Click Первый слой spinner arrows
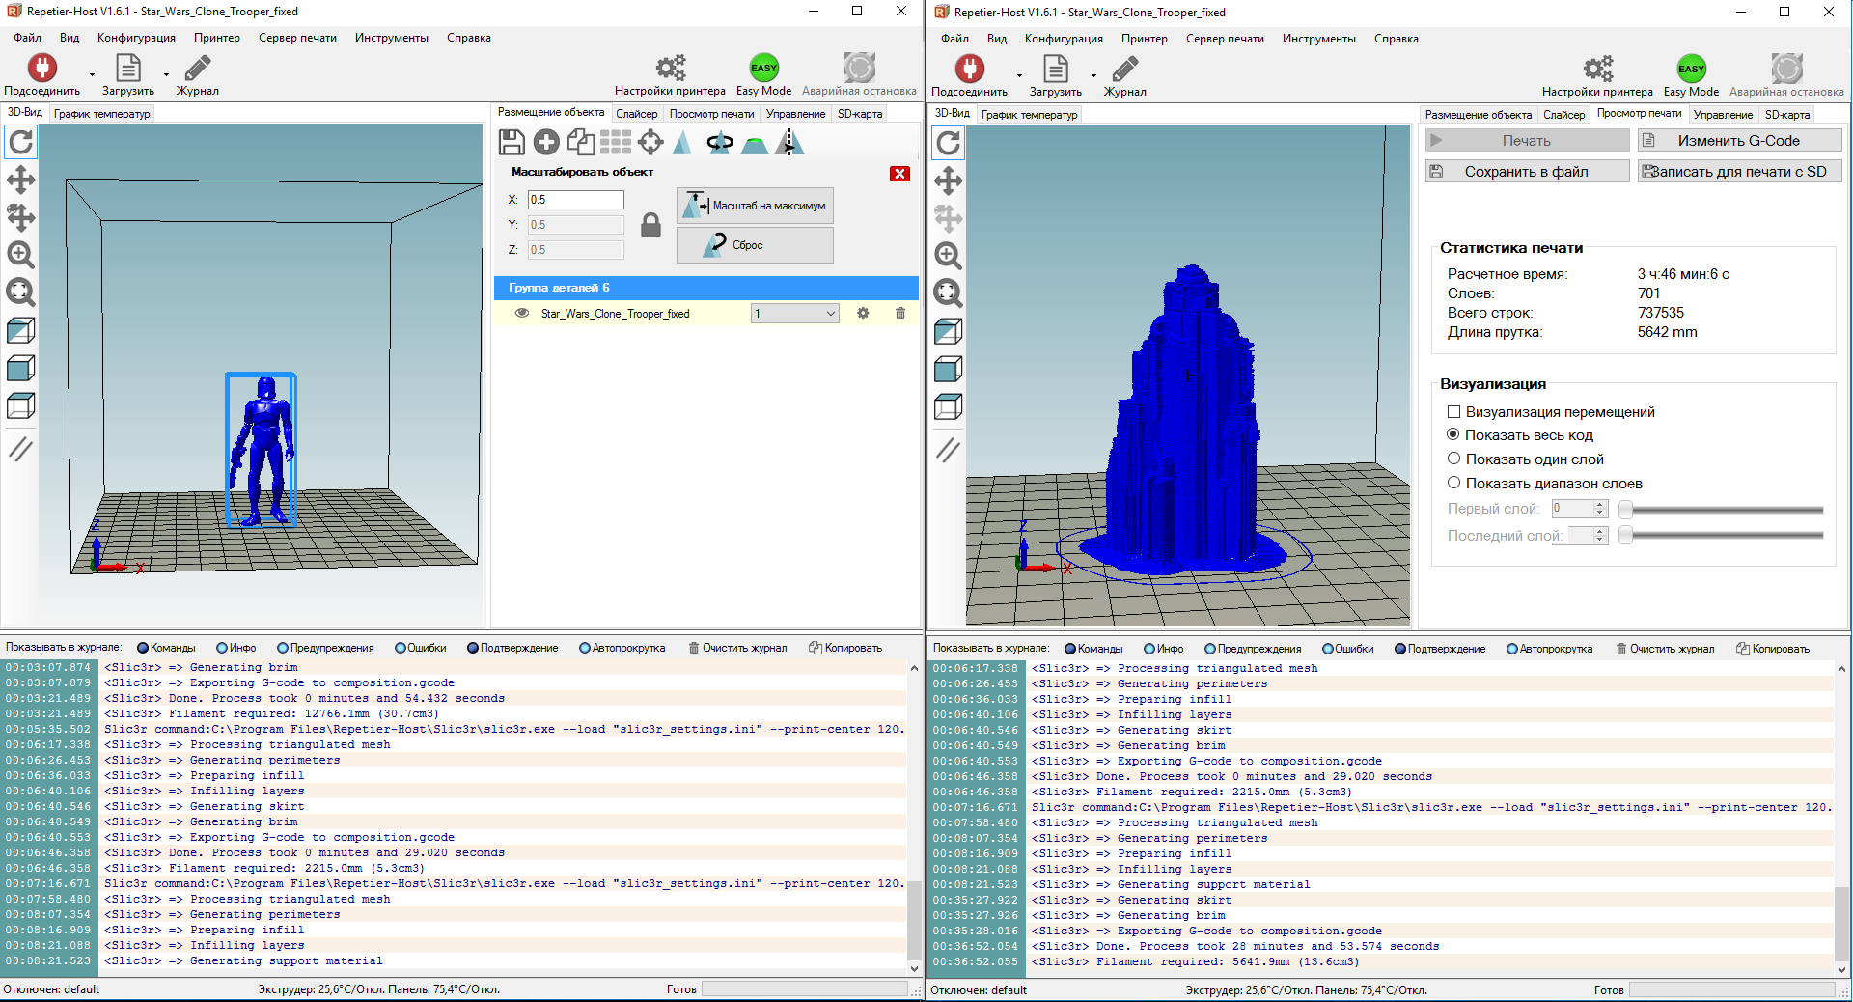Image resolution: width=1853 pixels, height=1002 pixels. [x=1600, y=509]
